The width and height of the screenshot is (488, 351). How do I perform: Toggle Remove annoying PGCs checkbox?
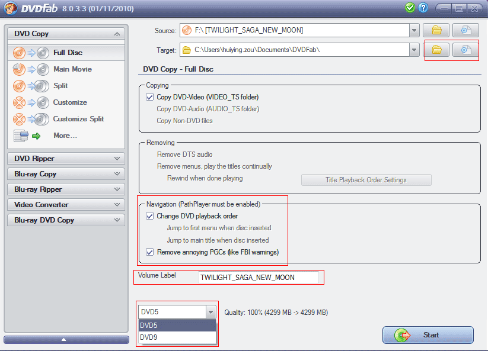coord(149,252)
